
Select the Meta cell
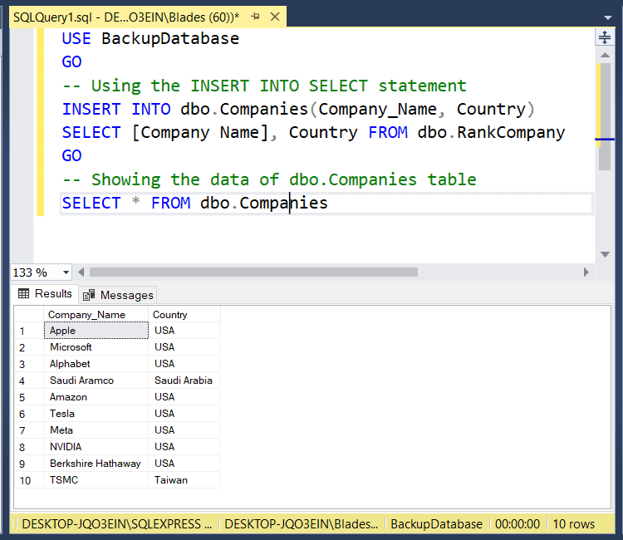pos(96,430)
